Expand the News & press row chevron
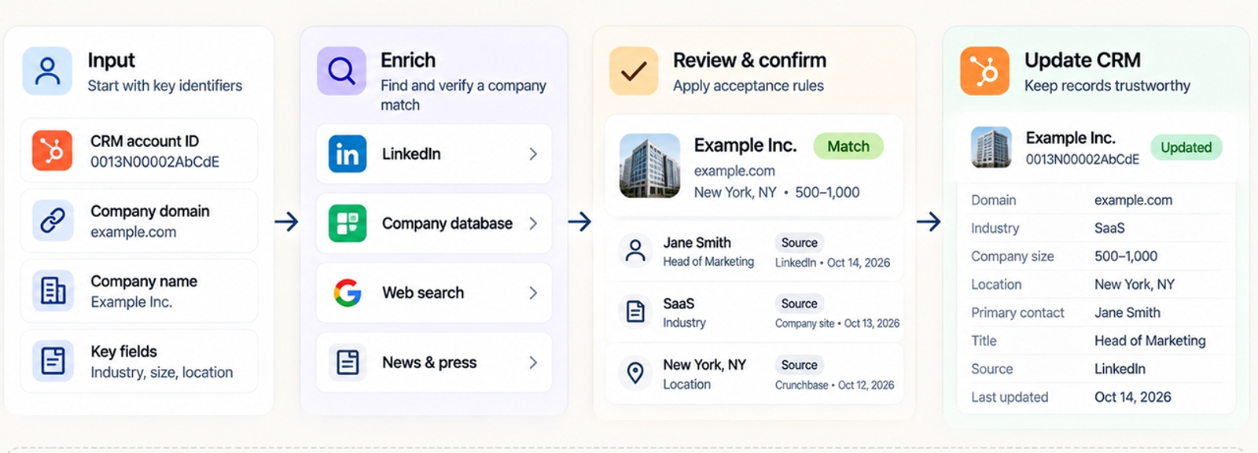 (533, 363)
